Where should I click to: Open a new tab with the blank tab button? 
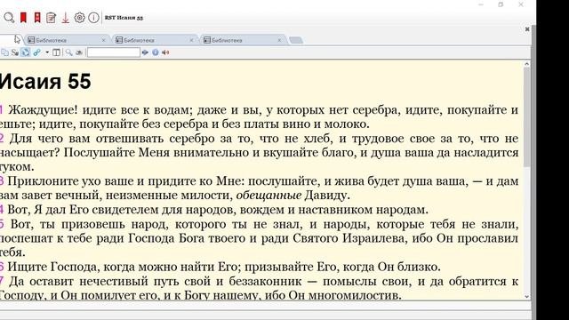point(296,40)
